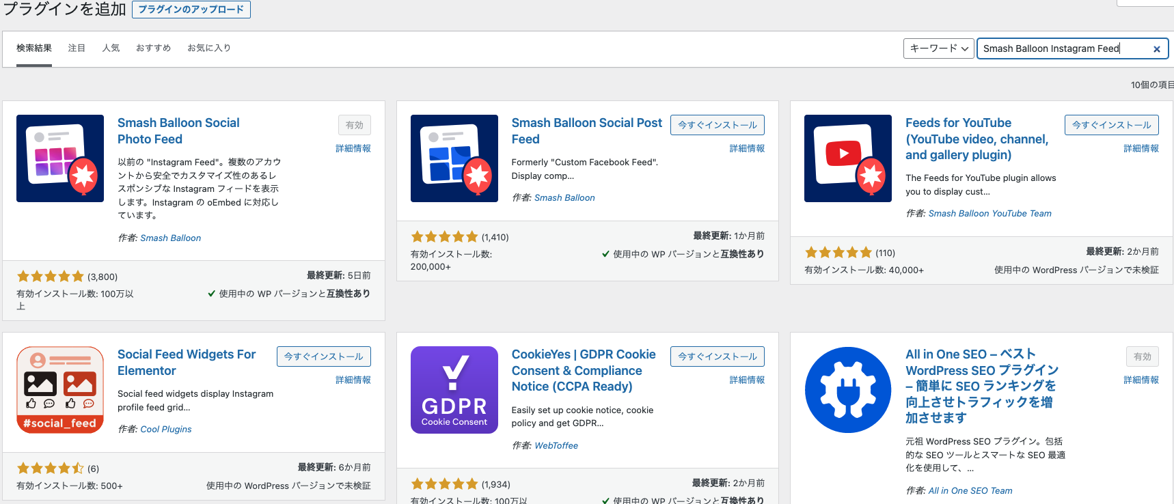Click the Feeds for YouTube plugin icon
1174x504 pixels.
click(x=848, y=158)
